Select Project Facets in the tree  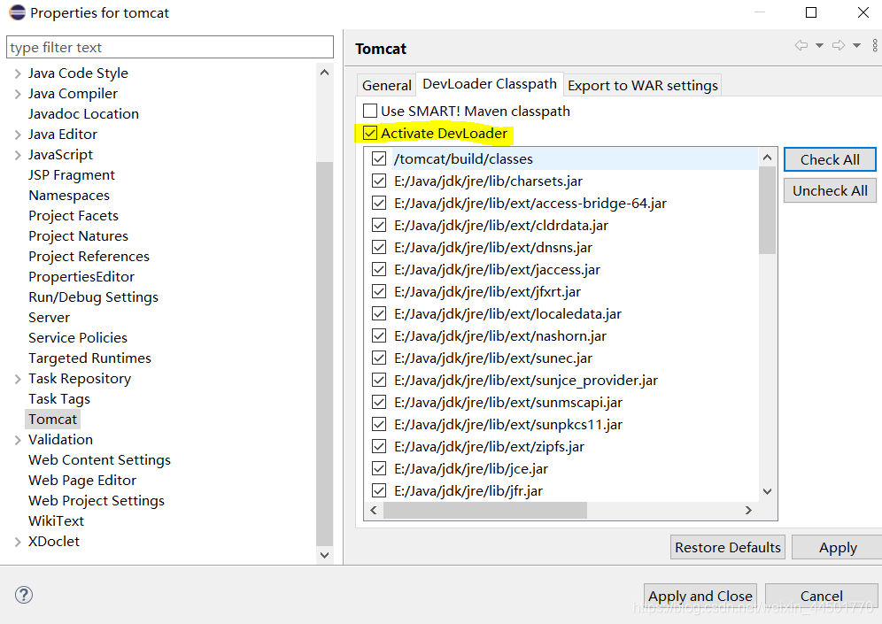point(73,216)
